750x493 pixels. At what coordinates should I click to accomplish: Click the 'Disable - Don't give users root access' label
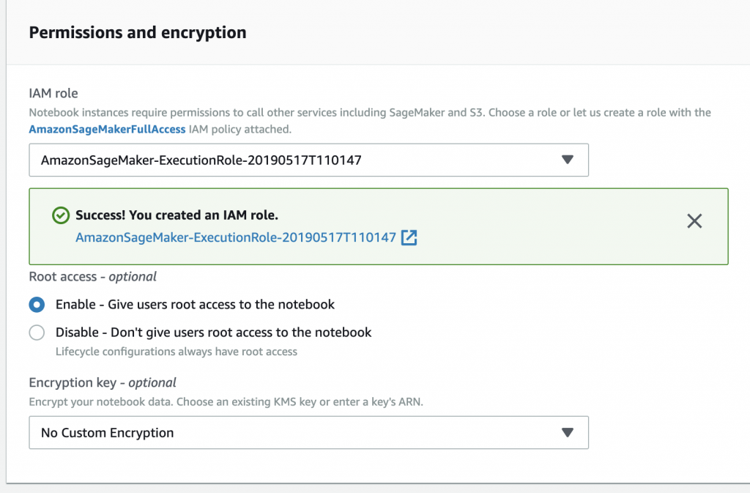tap(213, 333)
